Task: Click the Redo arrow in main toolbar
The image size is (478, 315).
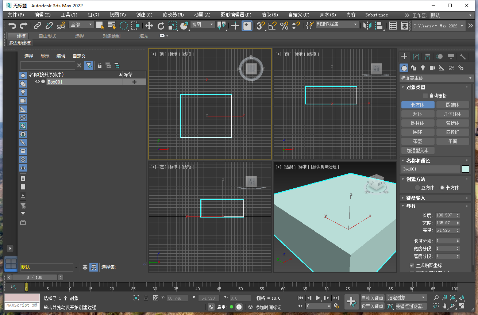Action: click(x=24, y=26)
